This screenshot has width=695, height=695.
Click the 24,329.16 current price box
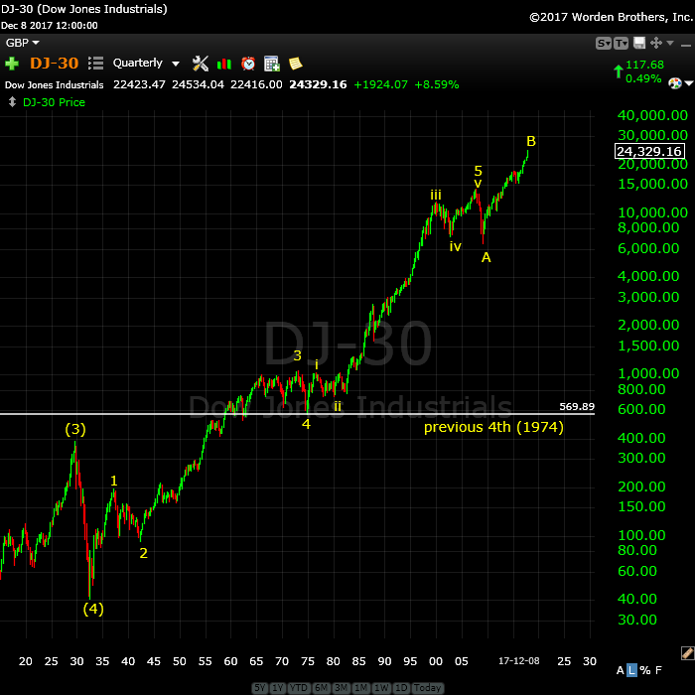pyautogui.click(x=649, y=151)
